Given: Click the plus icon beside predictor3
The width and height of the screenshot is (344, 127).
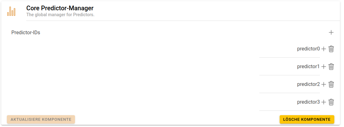Looking at the screenshot, I should tap(324, 102).
